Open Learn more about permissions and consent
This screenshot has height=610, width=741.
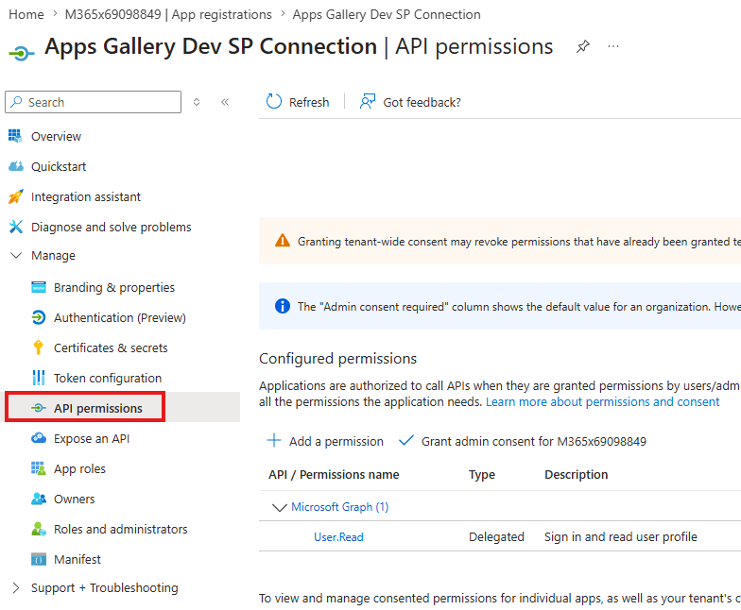point(602,402)
